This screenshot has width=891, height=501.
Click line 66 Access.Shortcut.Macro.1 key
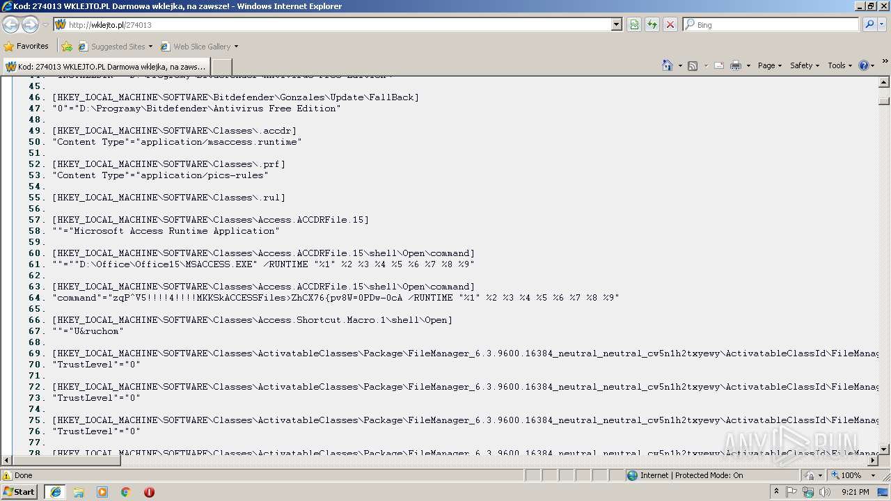coord(252,320)
